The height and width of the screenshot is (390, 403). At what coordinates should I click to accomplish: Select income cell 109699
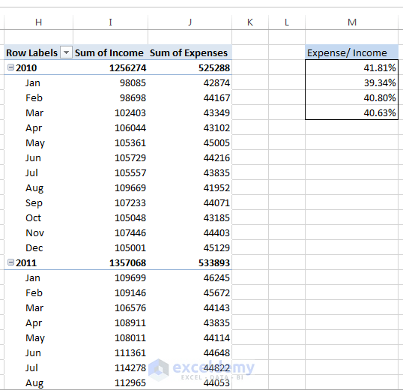tap(111, 277)
